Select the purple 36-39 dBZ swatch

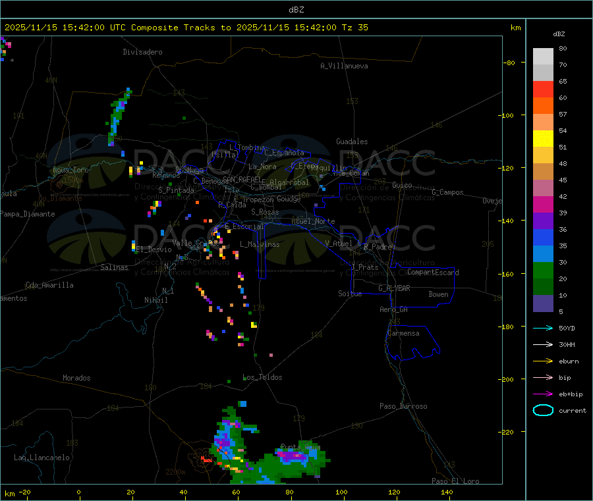[543, 221]
